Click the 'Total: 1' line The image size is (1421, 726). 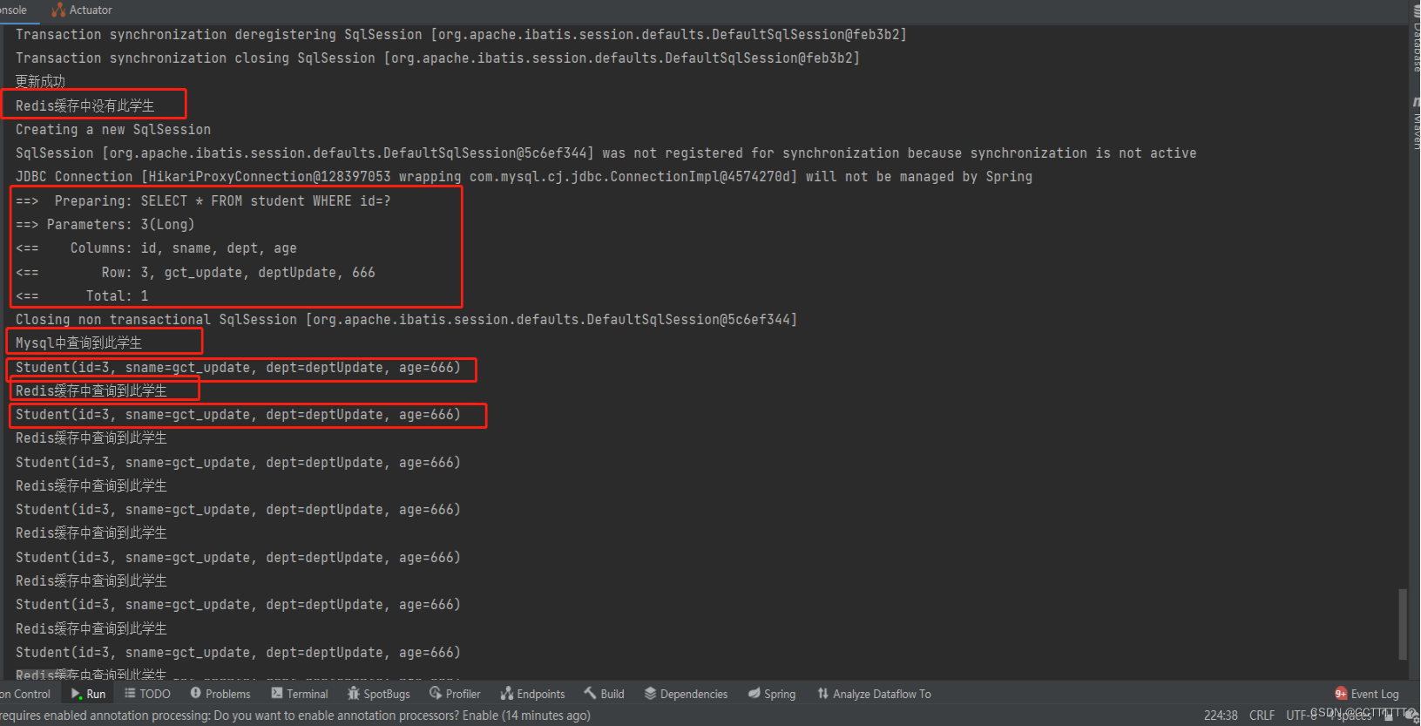click(x=82, y=295)
